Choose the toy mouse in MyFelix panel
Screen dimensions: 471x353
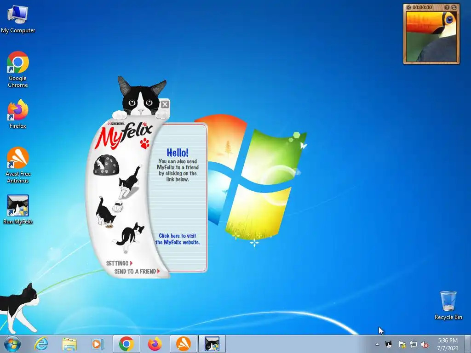tap(117, 206)
